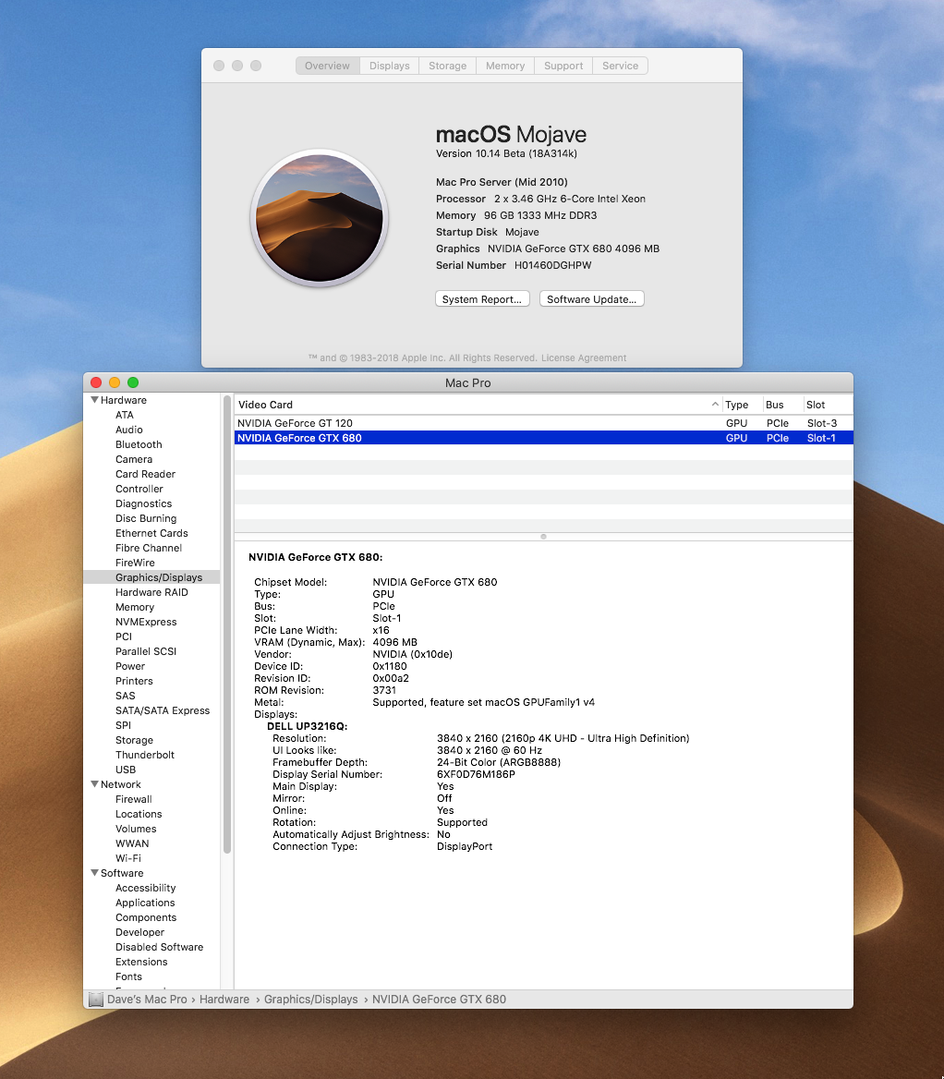This screenshot has height=1079, width=944.
Task: Open the Memory tab in About This Mac
Action: 505,66
